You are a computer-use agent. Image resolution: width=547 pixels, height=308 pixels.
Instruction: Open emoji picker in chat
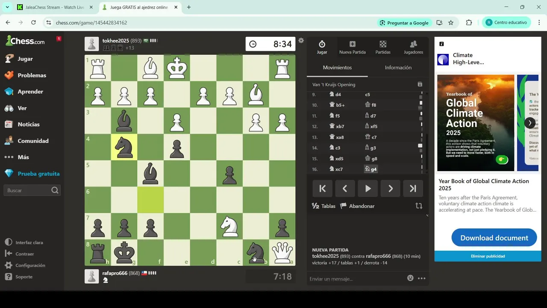[410, 278]
